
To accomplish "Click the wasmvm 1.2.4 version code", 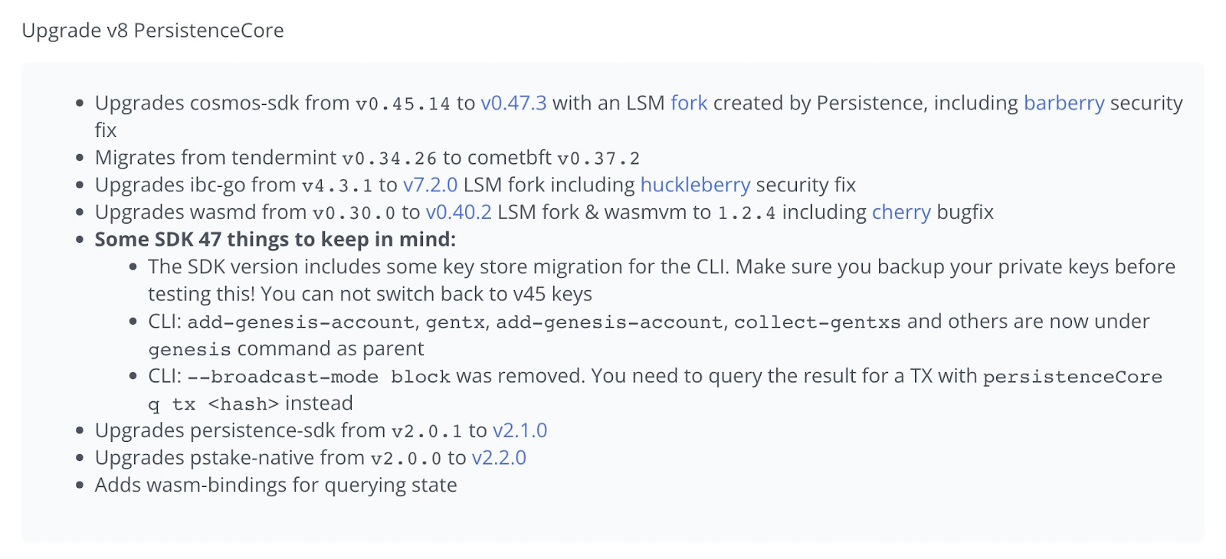I will tap(746, 213).
